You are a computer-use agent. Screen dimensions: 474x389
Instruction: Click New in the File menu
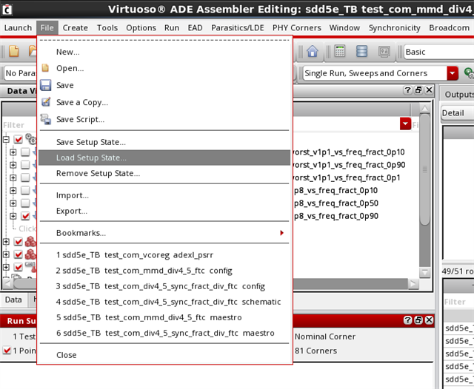coord(164,52)
